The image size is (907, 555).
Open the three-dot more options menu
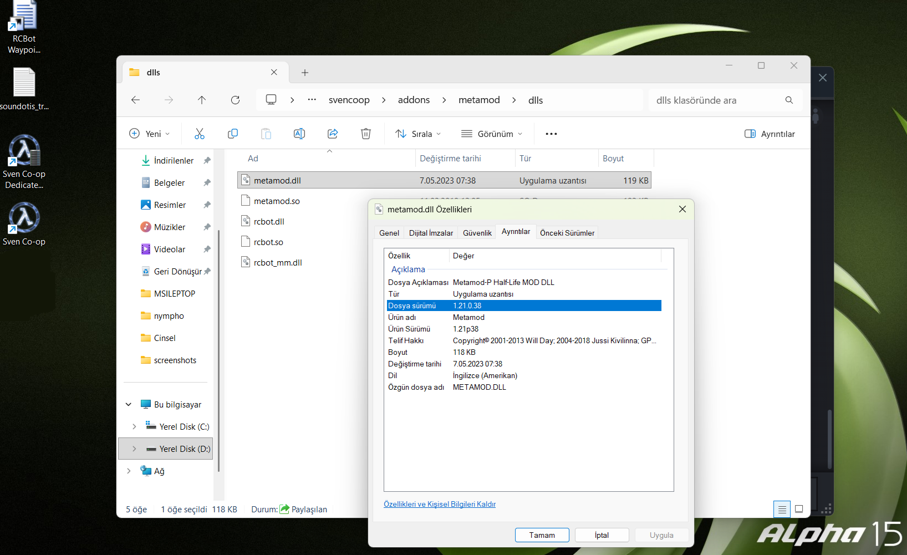551,134
